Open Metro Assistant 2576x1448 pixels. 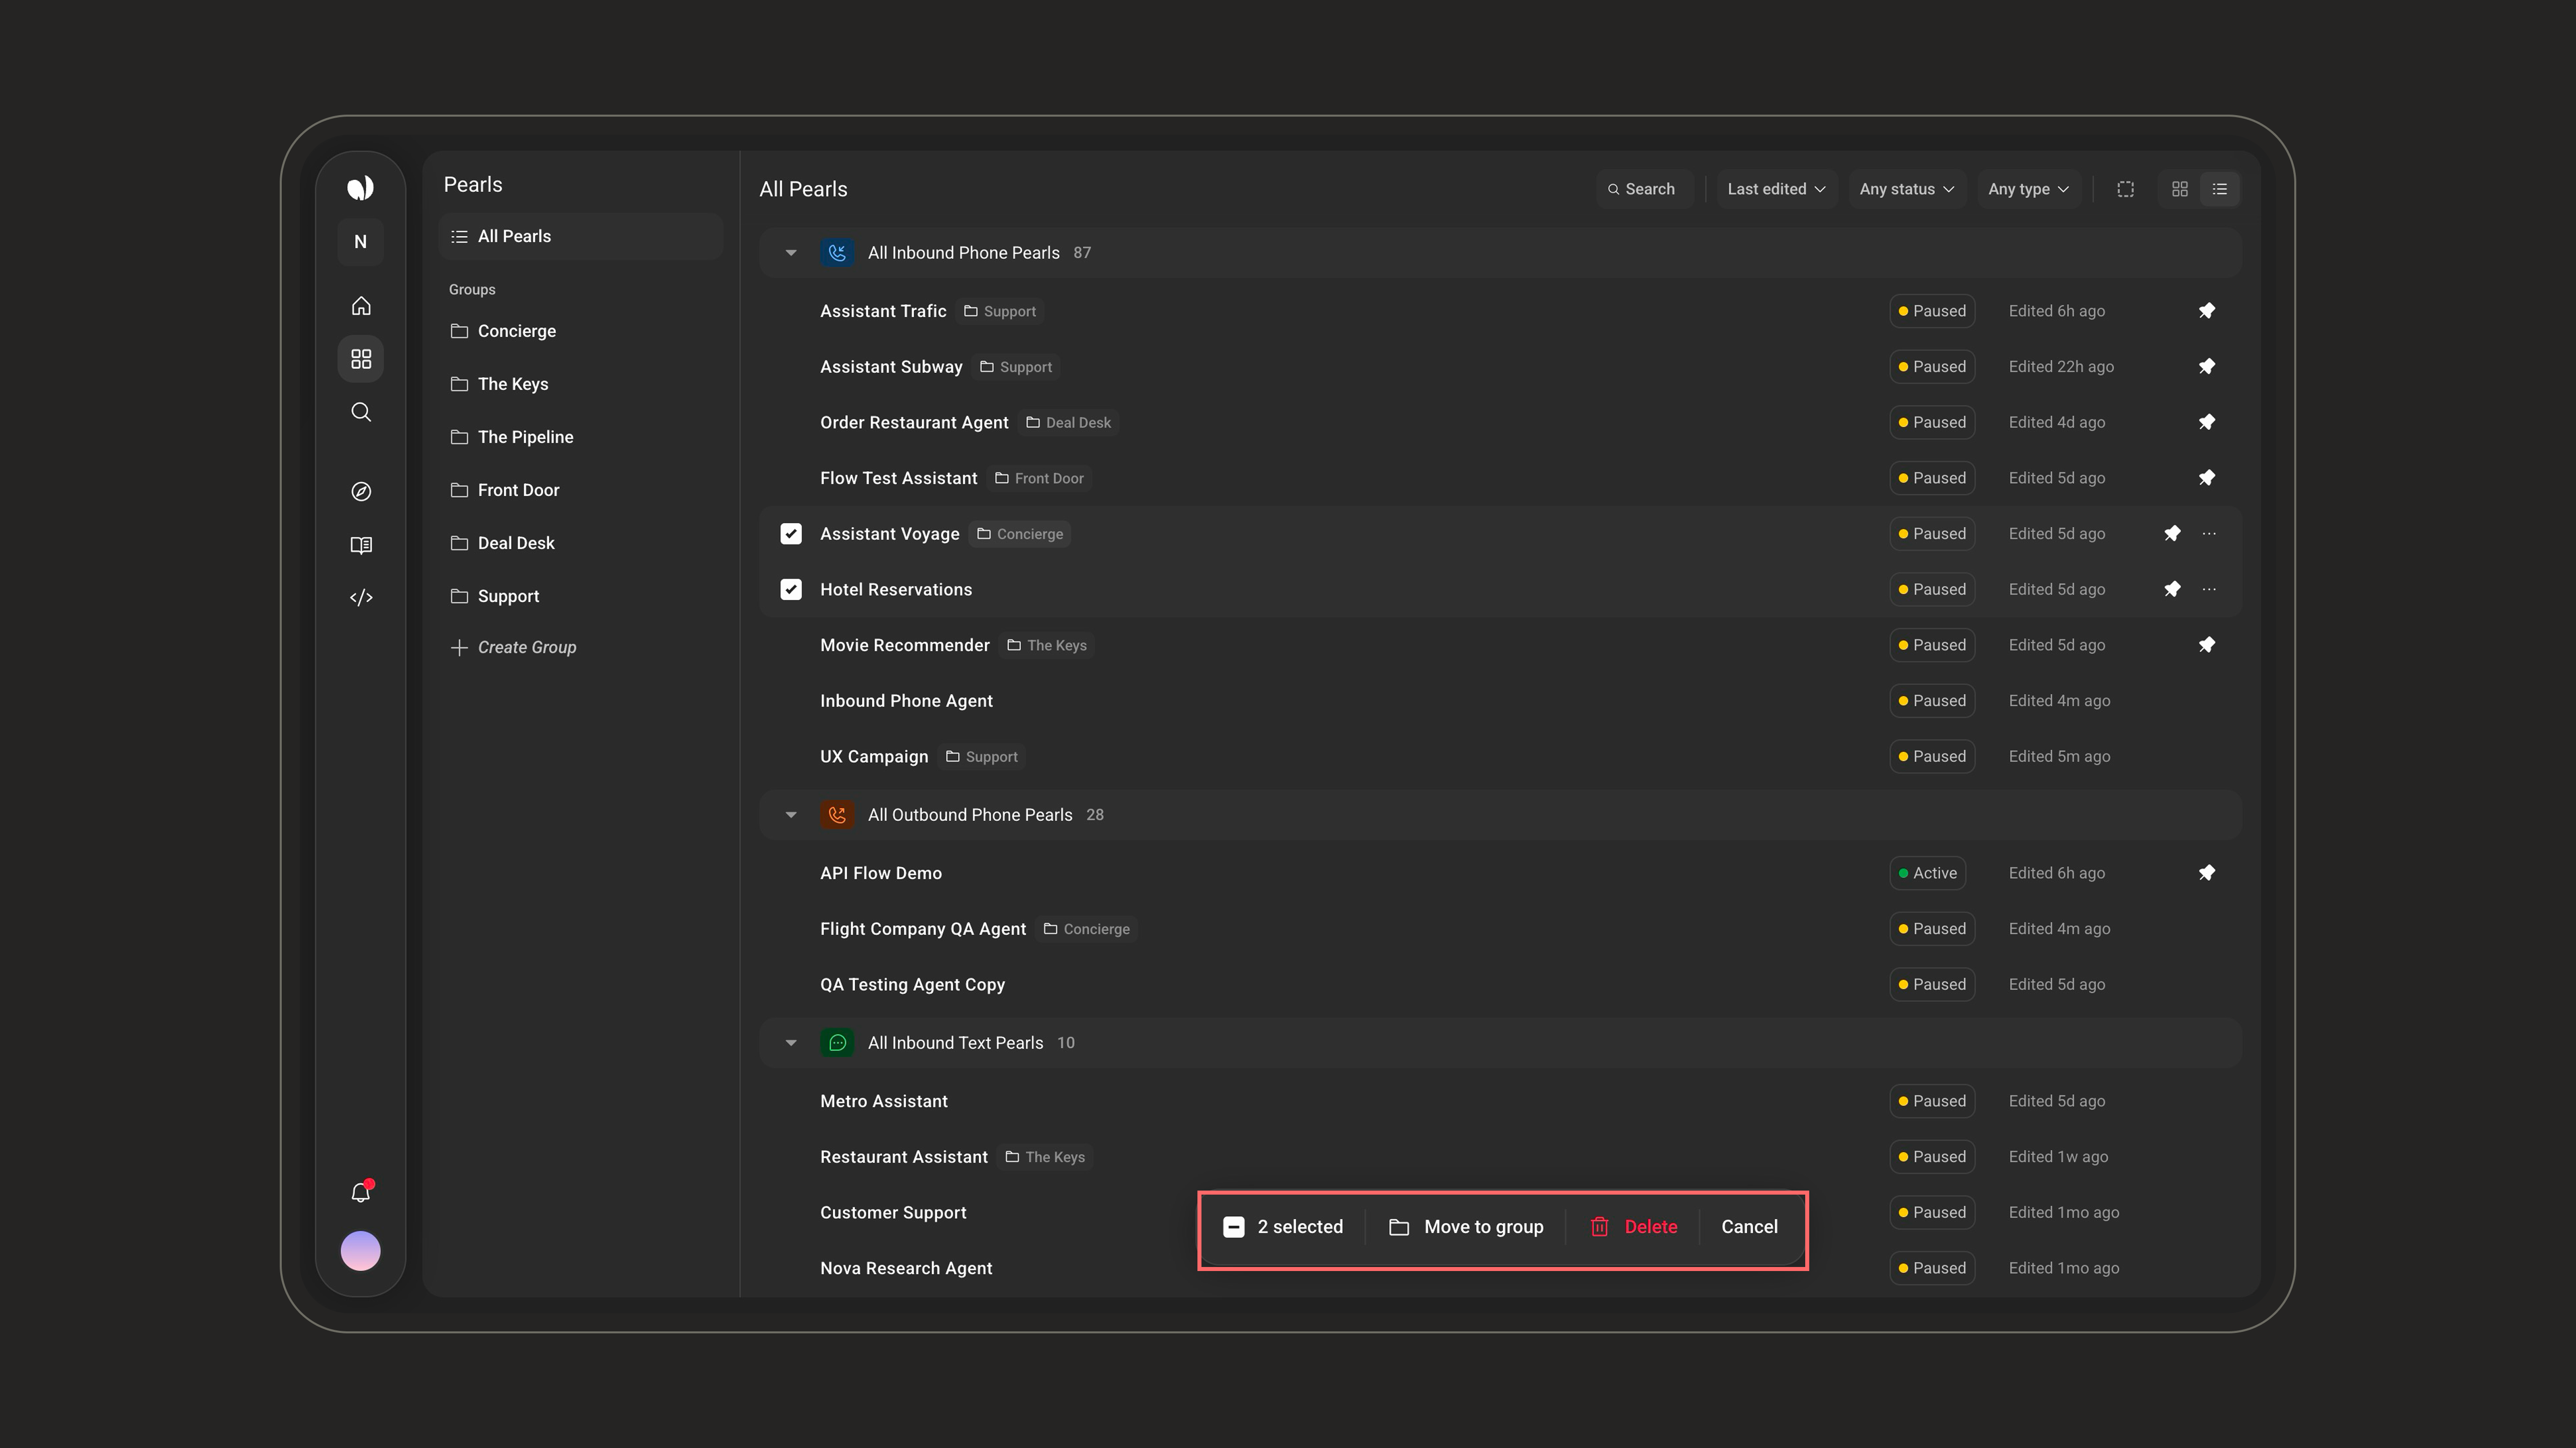1500,1101
